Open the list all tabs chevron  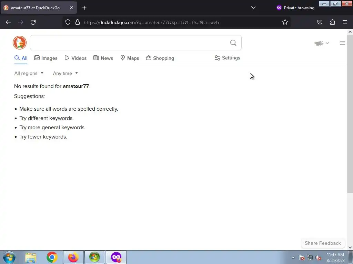(253, 8)
